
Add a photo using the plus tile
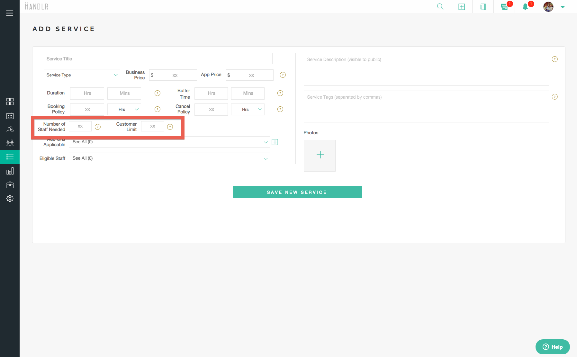coord(320,155)
